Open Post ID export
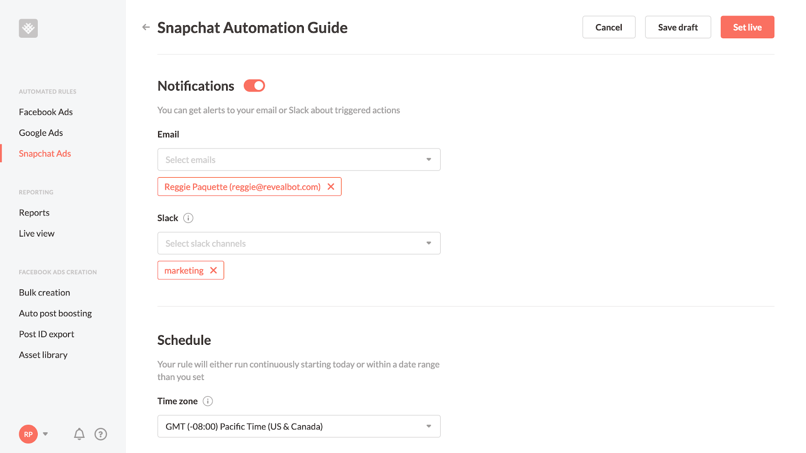The image size is (806, 453). coord(46,334)
